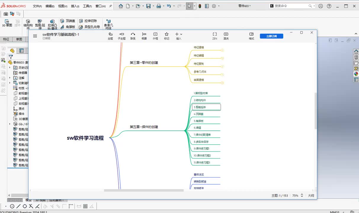Switch to 大纲 outline view

(x=311, y=196)
